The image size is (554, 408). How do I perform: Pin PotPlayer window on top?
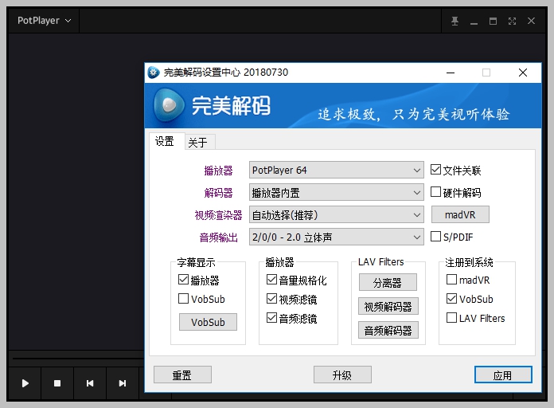(x=455, y=22)
